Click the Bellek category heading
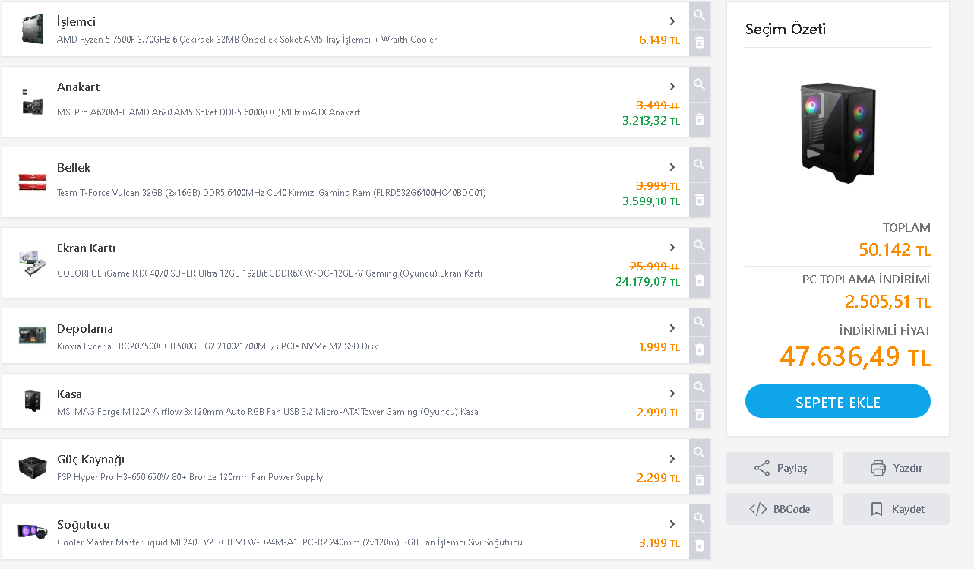This screenshot has width=974, height=569. (x=74, y=167)
